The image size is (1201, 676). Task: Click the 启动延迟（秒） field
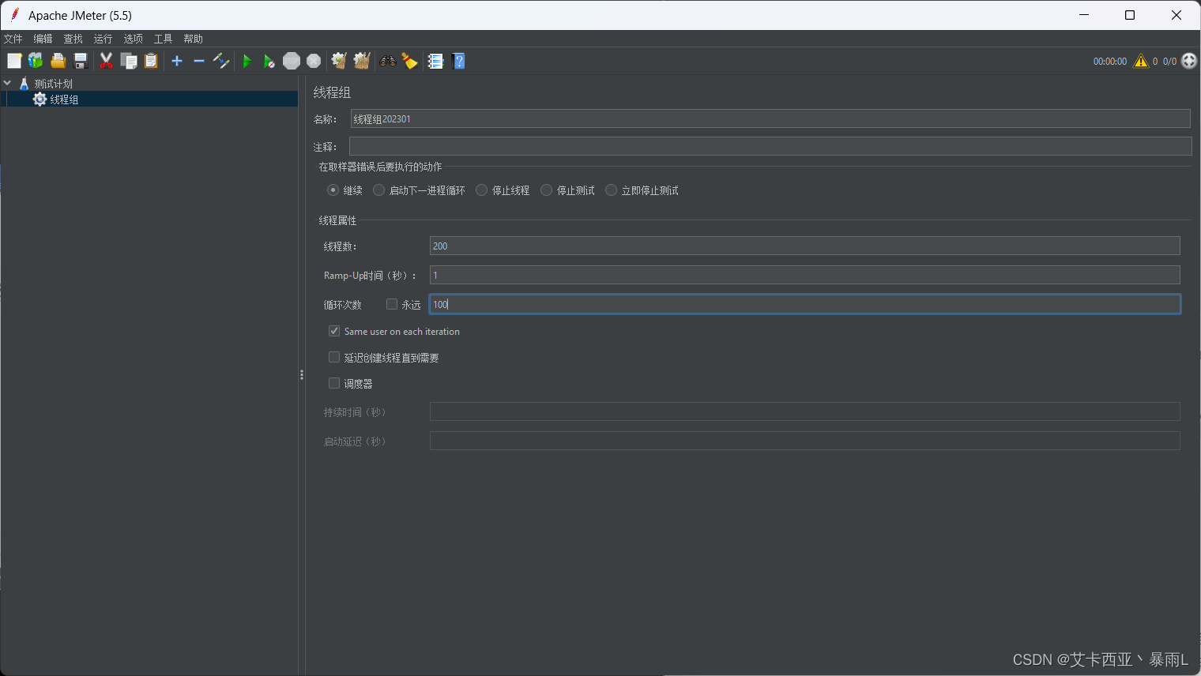[x=804, y=441]
